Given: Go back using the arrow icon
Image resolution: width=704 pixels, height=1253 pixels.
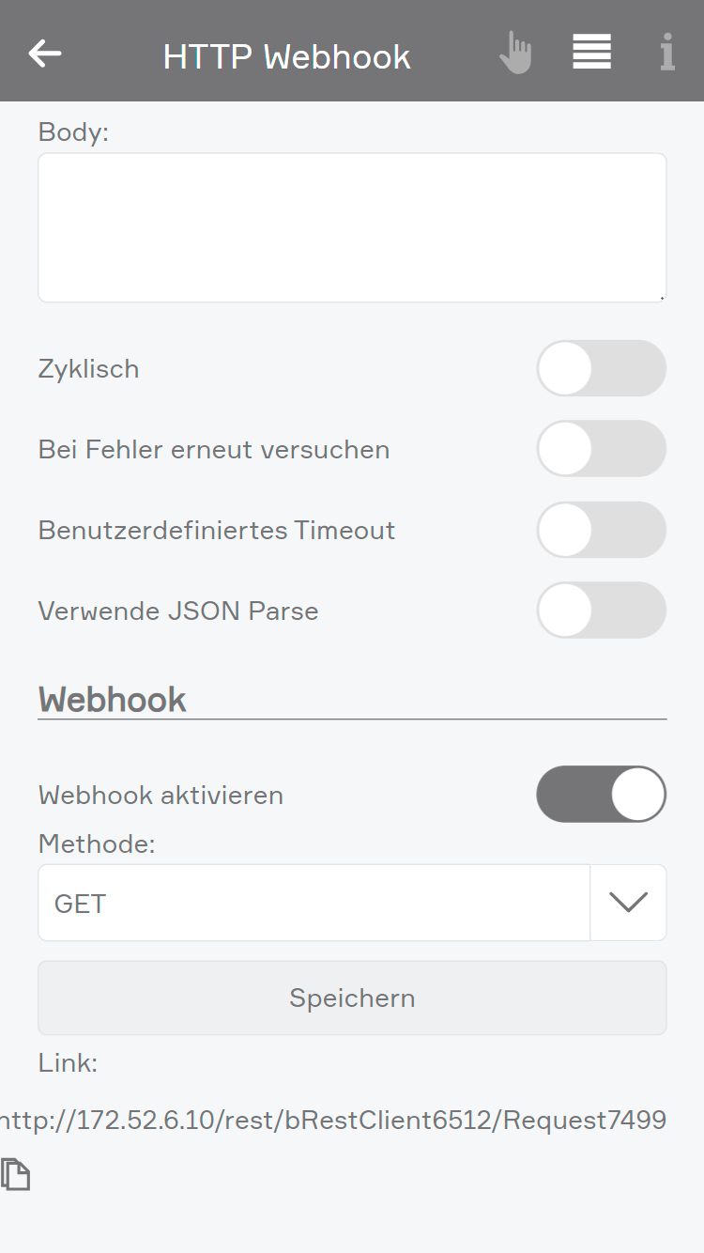Looking at the screenshot, I should (x=45, y=54).
